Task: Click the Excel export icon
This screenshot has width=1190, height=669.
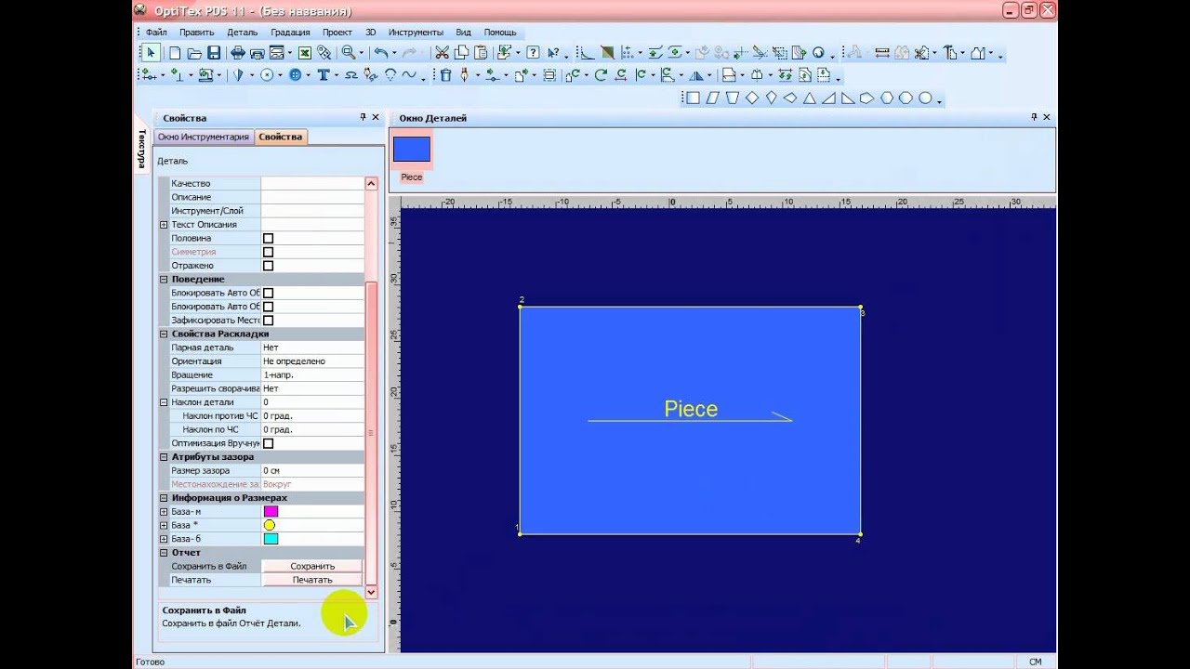Action: pos(304,53)
